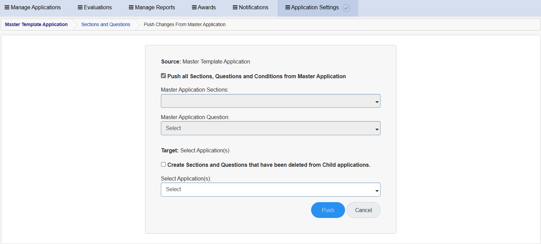
Task: Open the Manage Reports menu
Action: [x=152, y=8]
